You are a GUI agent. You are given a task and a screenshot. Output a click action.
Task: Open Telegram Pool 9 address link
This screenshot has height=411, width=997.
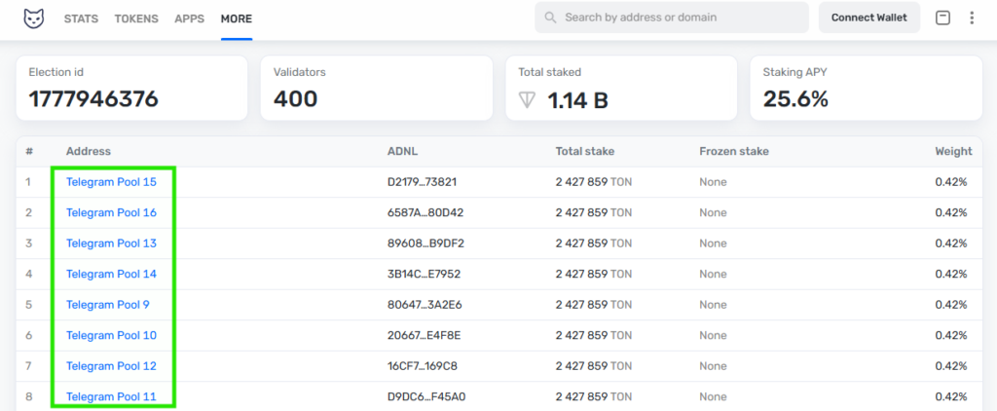click(108, 305)
